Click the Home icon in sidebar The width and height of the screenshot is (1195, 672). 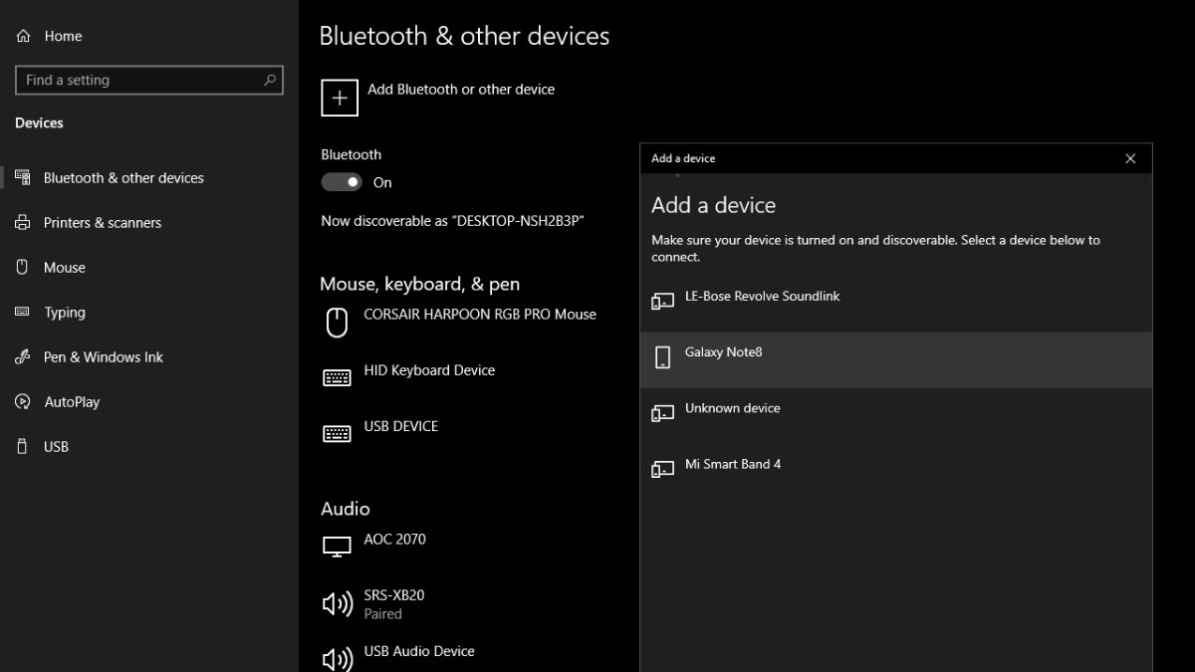click(23, 36)
